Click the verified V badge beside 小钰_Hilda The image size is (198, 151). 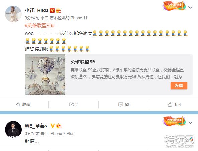click(x=52, y=10)
